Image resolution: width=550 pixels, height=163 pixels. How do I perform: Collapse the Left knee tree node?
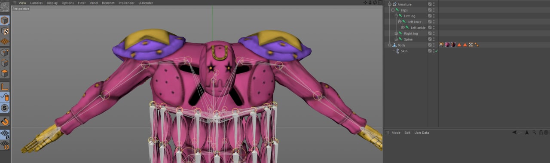coord(399,21)
